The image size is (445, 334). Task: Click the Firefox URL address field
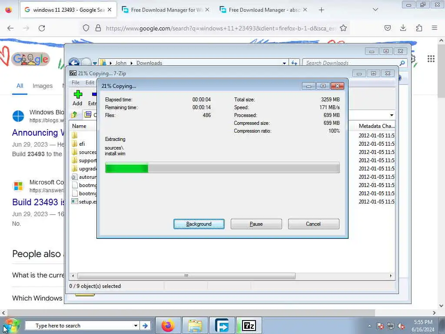coord(220,28)
